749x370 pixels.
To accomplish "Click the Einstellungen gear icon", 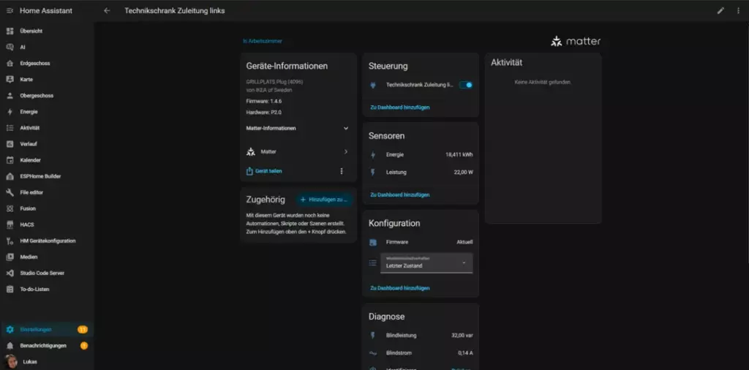I will point(10,330).
